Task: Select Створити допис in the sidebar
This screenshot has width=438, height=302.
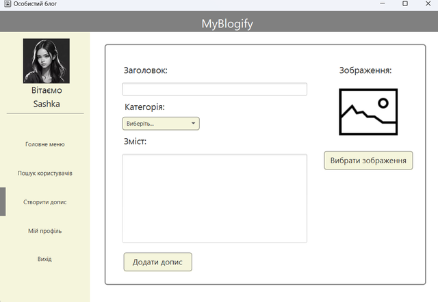Action: tap(45, 202)
